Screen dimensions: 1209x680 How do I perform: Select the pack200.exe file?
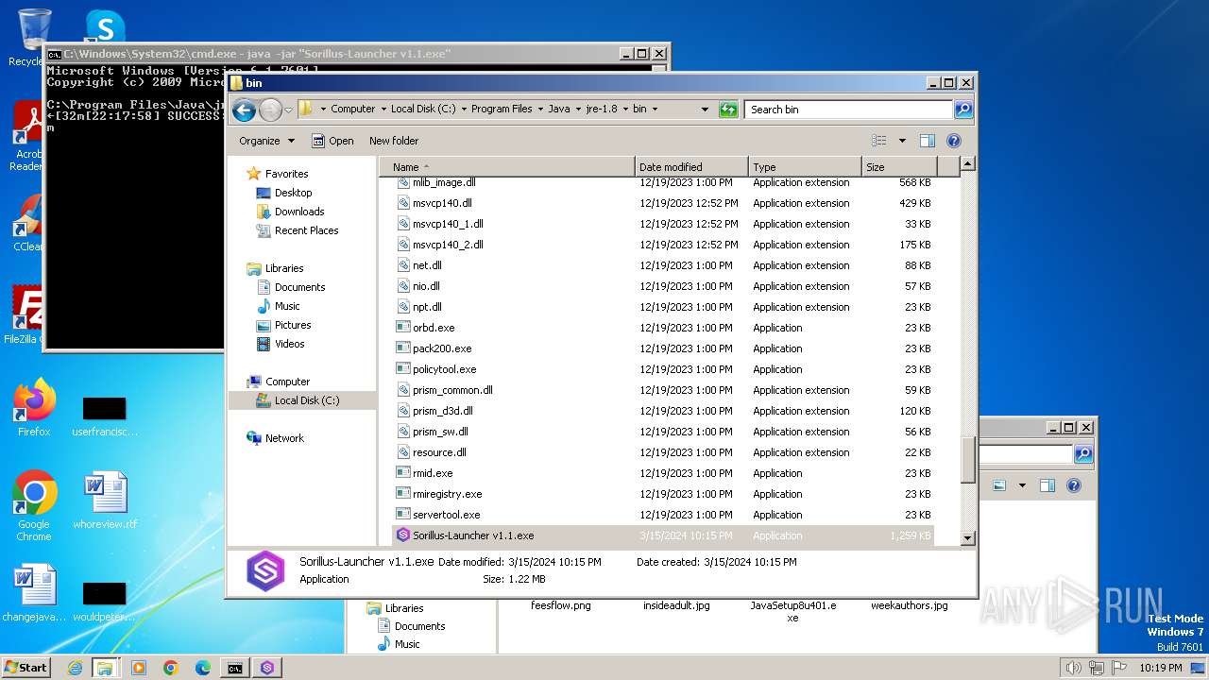pos(442,348)
